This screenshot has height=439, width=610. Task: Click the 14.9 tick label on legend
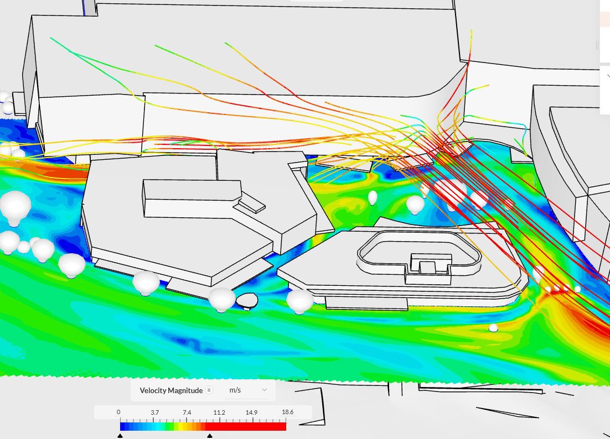pos(252,412)
